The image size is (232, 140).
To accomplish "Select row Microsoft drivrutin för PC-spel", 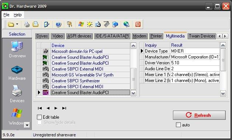I will point(91,51).
